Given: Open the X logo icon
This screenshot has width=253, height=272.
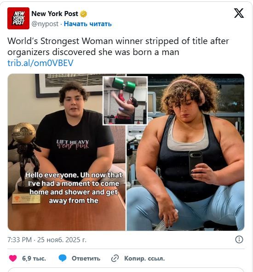Looking at the screenshot, I should (239, 13).
